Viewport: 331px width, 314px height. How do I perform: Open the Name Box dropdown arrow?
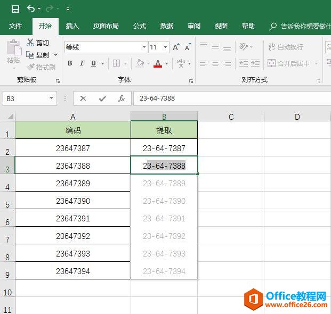51,98
